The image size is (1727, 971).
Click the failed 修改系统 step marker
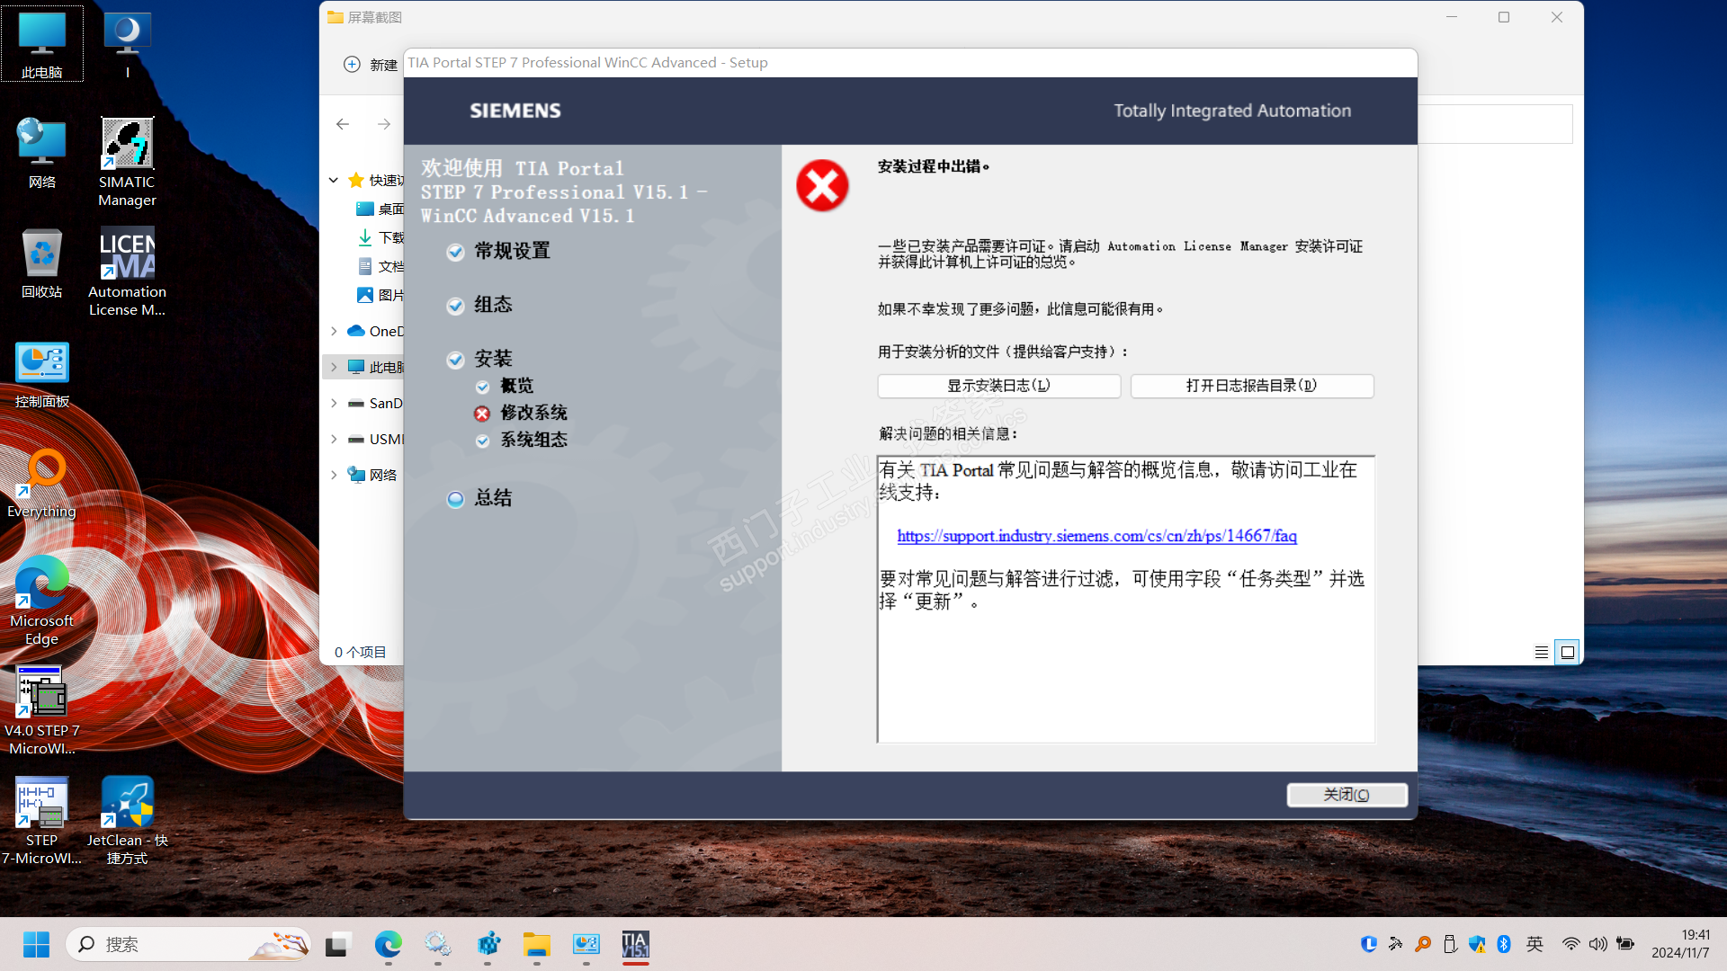483,414
